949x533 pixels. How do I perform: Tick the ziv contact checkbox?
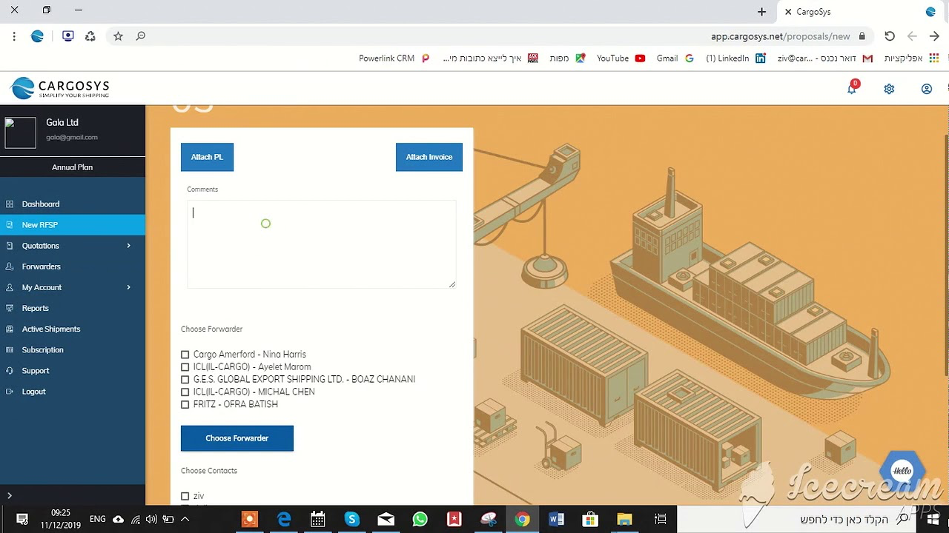pyautogui.click(x=185, y=496)
